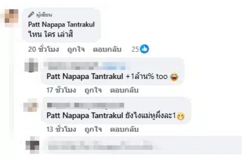Click the laughing emoji in first reply
The width and height of the screenshot is (246, 159).
(174, 77)
